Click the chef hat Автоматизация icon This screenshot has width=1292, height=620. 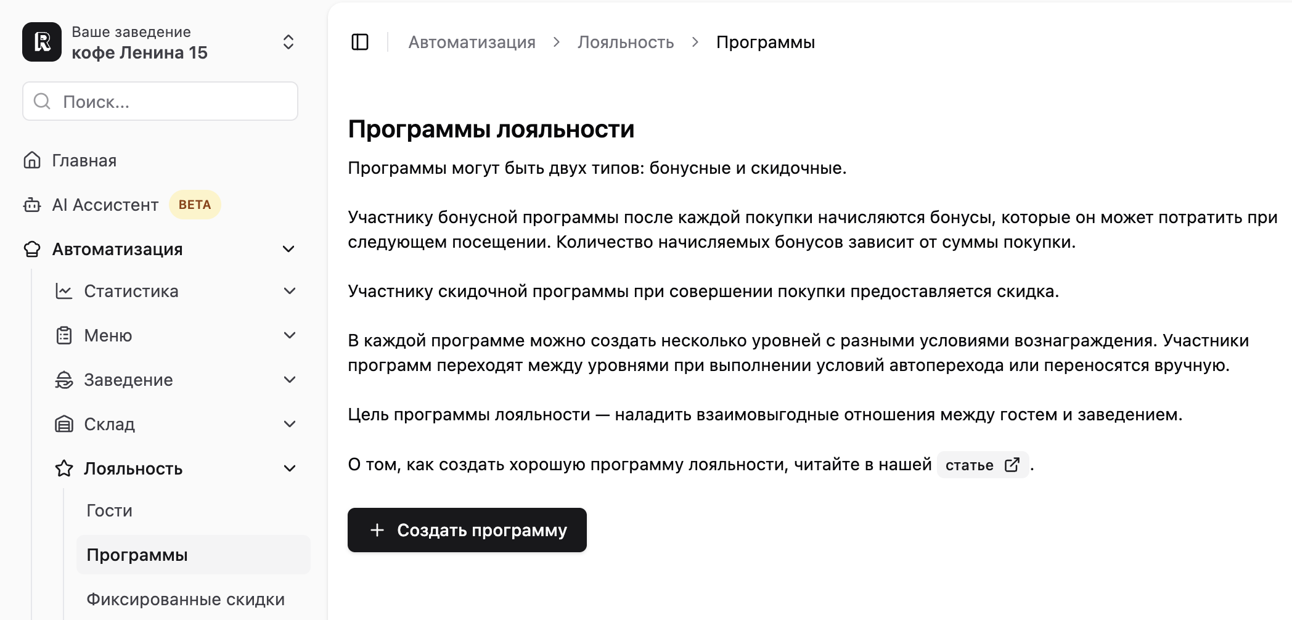(x=32, y=249)
